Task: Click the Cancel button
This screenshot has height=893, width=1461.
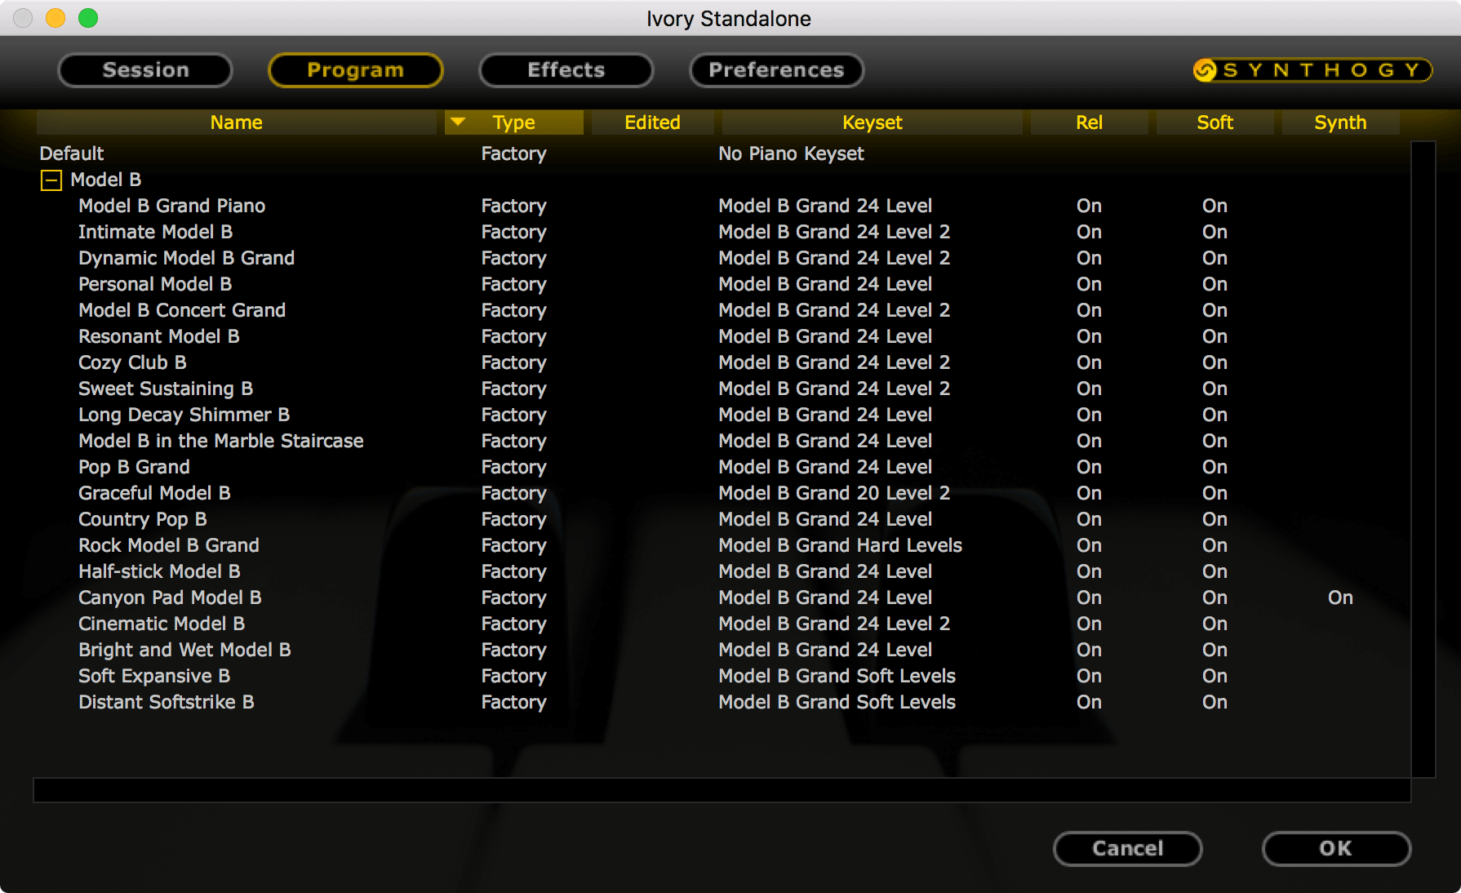Action: click(1127, 848)
